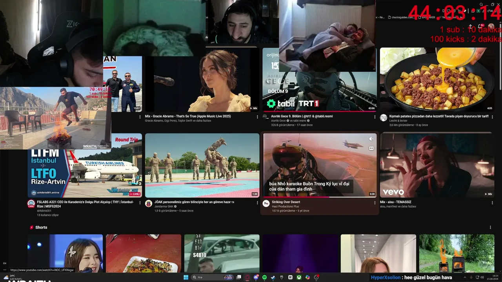The width and height of the screenshot is (502, 282).
Task: Go to Leicht & lecker channel name
Action: pos(398,121)
